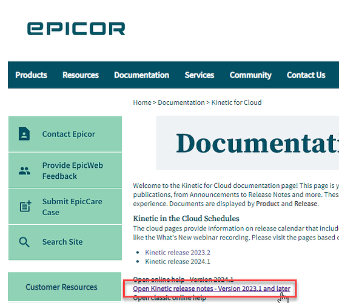The height and width of the screenshot is (303, 339).
Task: Open classic online help link
Action: [x=169, y=298]
